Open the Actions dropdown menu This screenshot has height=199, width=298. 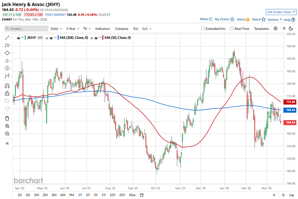(x=275, y=20)
